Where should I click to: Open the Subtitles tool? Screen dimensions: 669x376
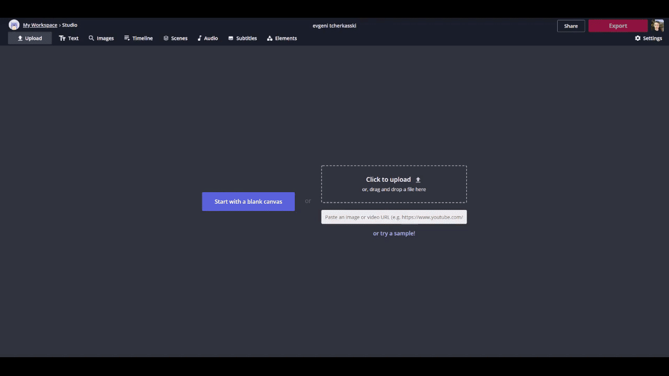click(243, 38)
